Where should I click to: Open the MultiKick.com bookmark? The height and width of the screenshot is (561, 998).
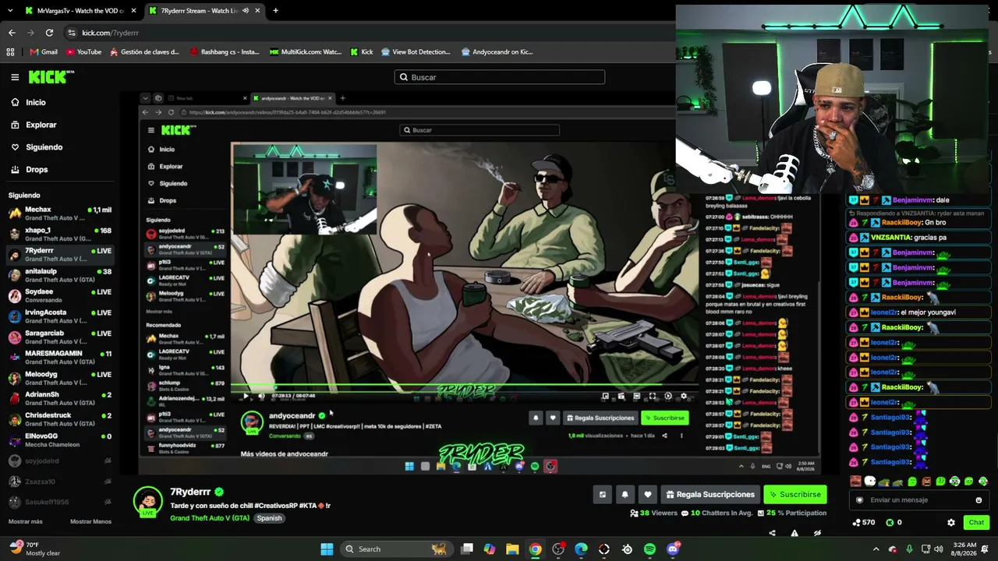pyautogui.click(x=306, y=52)
